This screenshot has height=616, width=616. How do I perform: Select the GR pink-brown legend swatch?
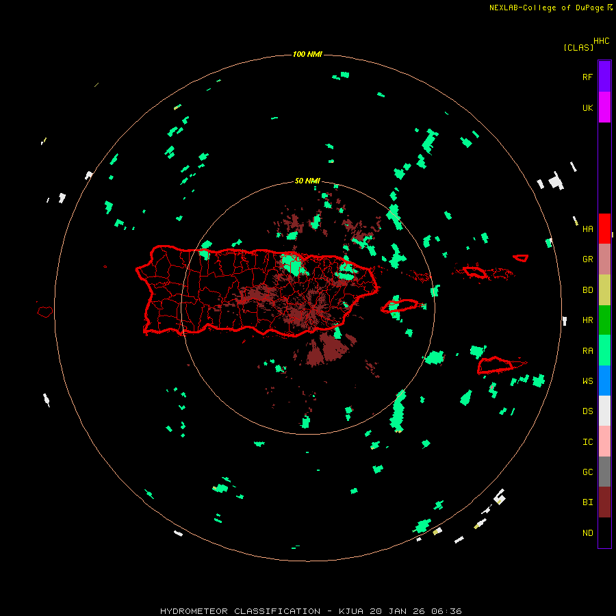click(604, 259)
